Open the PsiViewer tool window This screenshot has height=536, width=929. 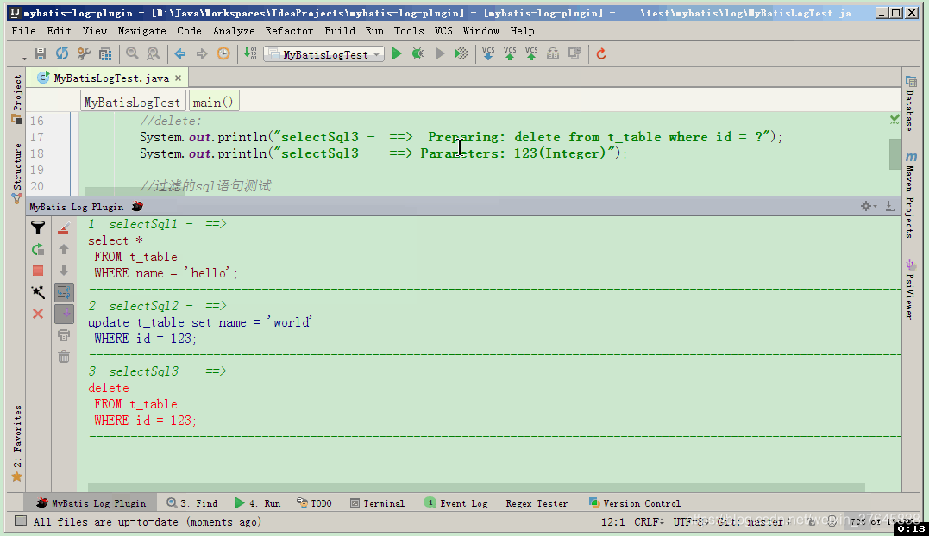point(911,290)
